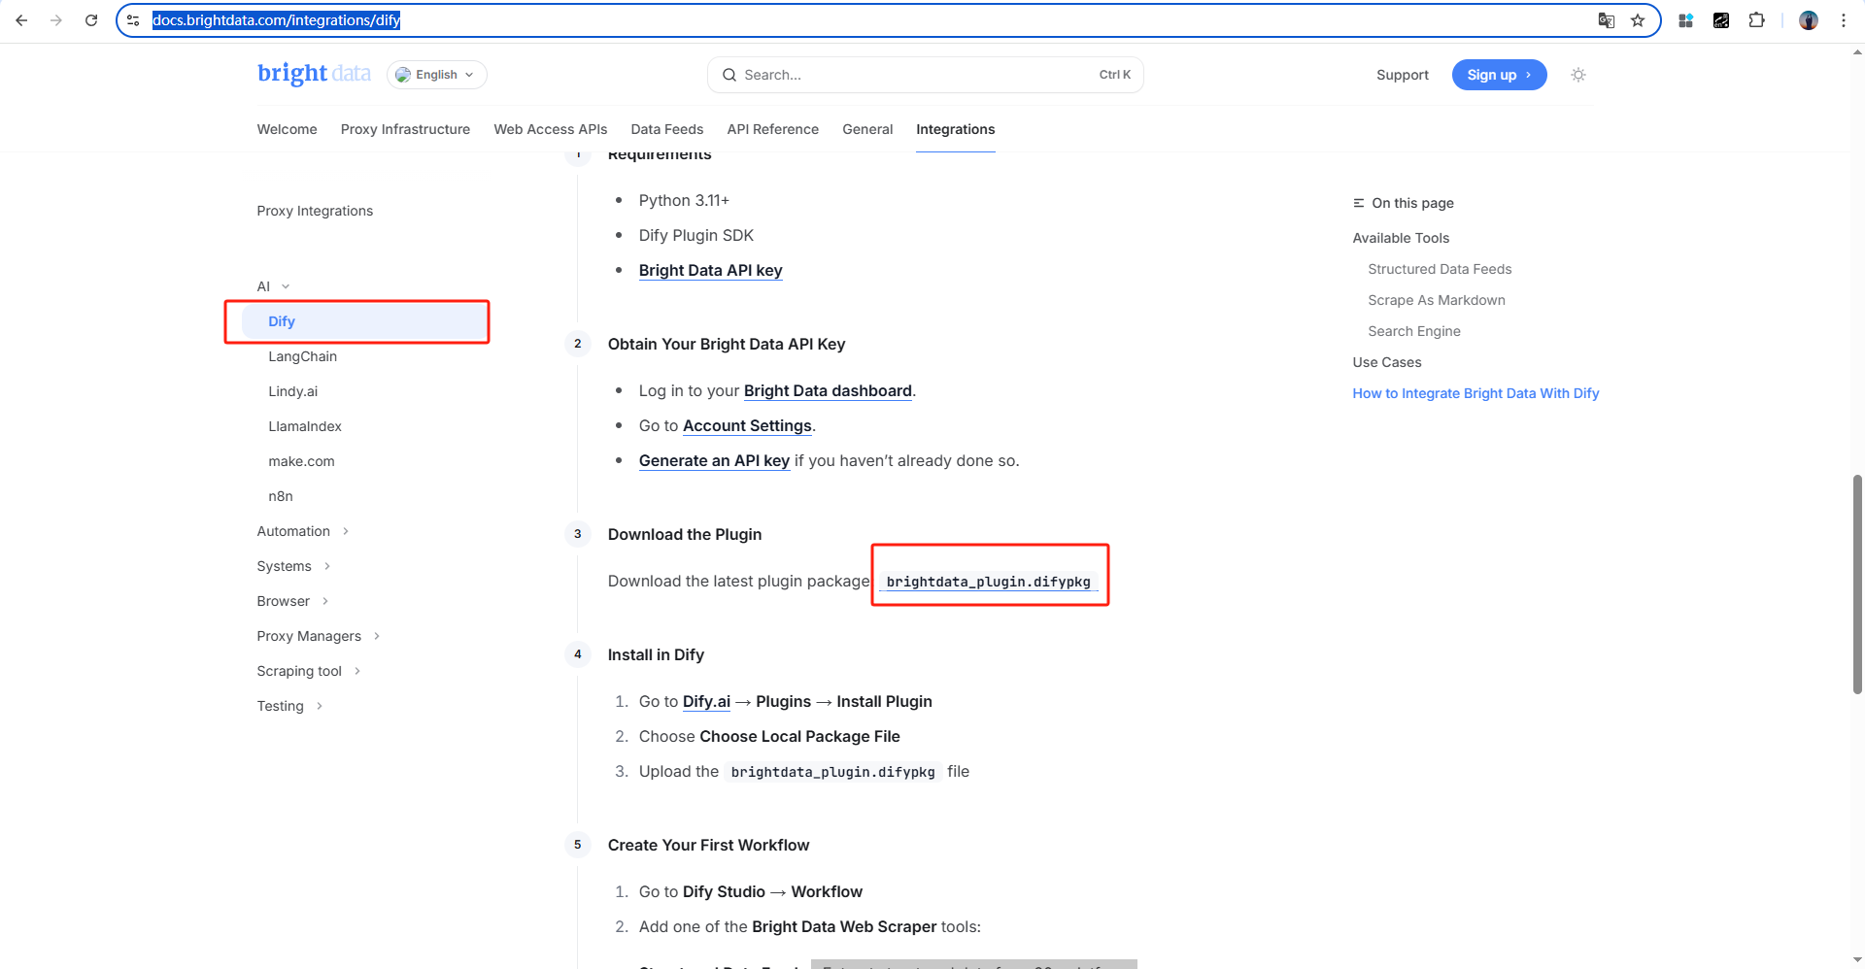
Task: Click the Bright Data logo
Action: click(x=314, y=74)
